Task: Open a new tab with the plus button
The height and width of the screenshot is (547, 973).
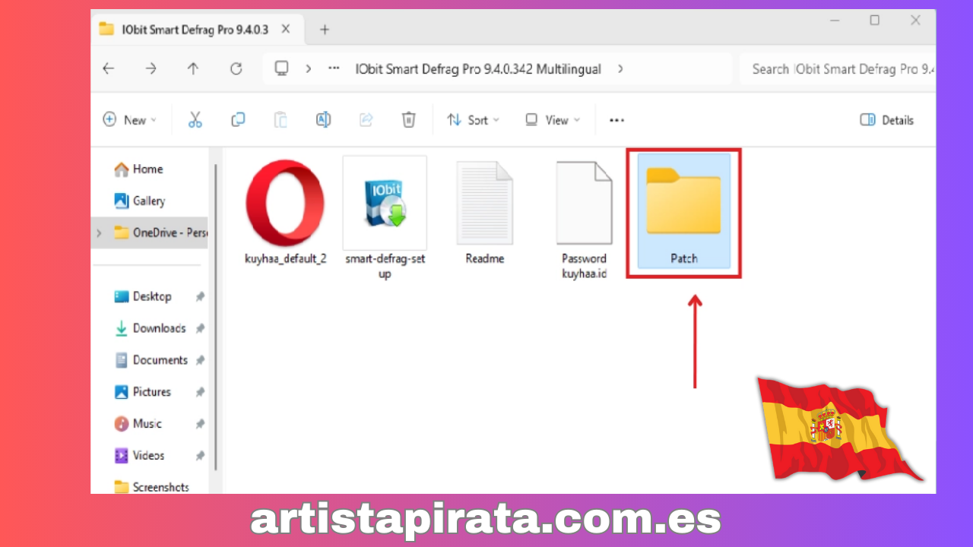Action: coord(325,30)
